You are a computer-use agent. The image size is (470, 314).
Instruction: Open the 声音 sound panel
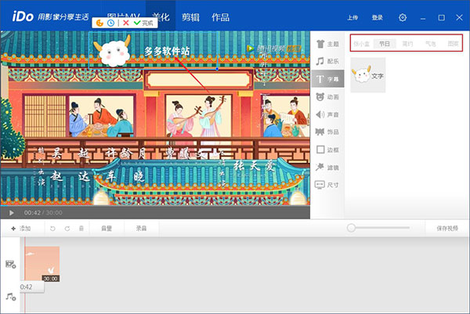[x=327, y=114]
